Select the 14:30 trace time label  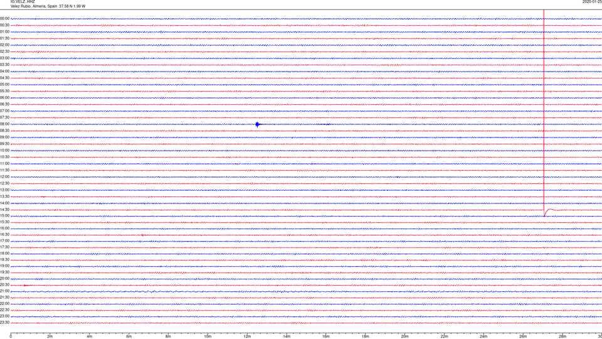[4, 210]
